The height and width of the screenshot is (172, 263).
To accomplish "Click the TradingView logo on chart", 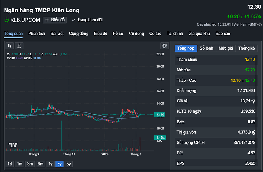I will coord(13,145).
